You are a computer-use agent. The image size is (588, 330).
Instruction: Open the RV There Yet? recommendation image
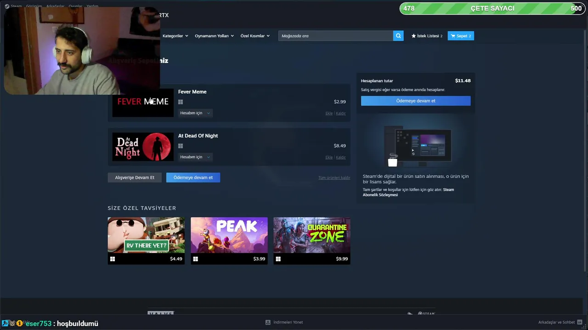pyautogui.click(x=146, y=235)
